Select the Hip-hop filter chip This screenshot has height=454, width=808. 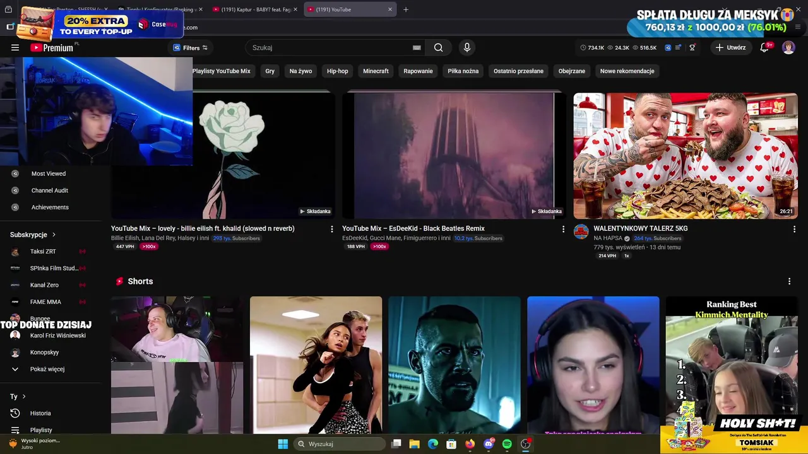pyautogui.click(x=338, y=71)
